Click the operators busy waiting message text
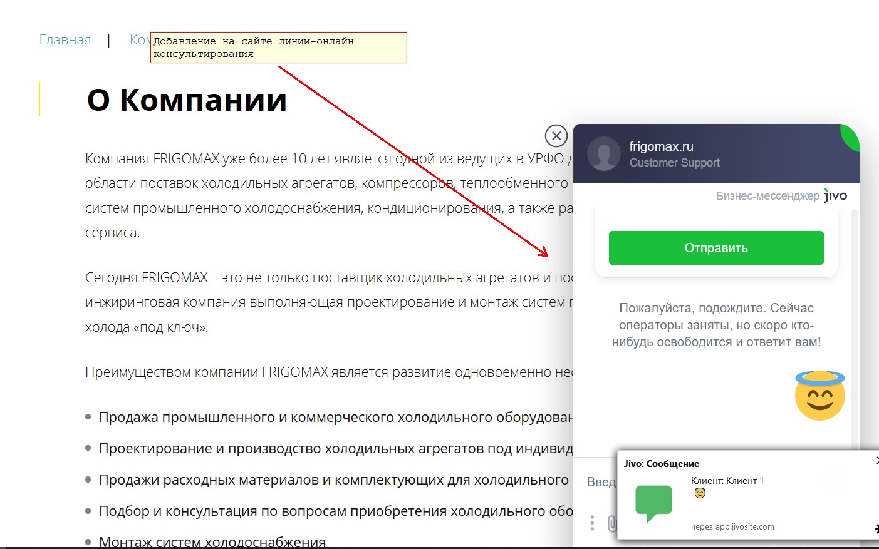Viewport: 879px width, 549px height. click(x=715, y=325)
